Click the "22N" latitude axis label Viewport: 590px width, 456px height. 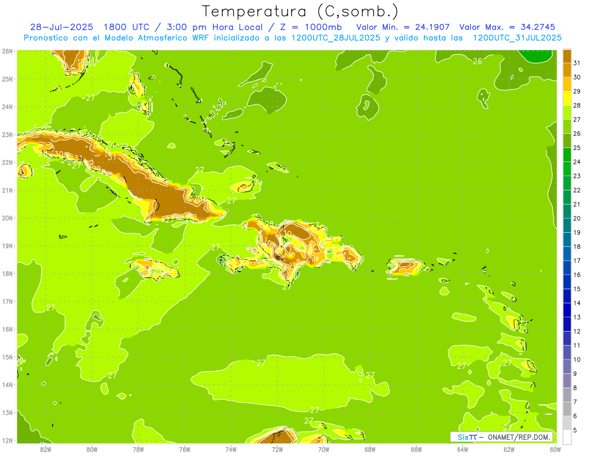pyautogui.click(x=7, y=162)
